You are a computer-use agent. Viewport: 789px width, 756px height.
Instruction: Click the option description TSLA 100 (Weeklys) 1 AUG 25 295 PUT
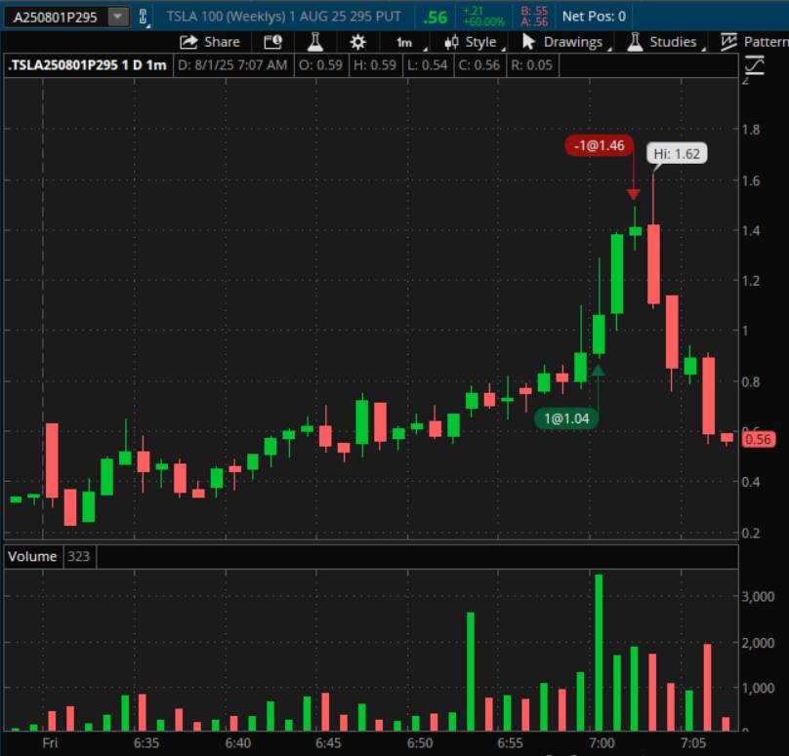(x=284, y=17)
